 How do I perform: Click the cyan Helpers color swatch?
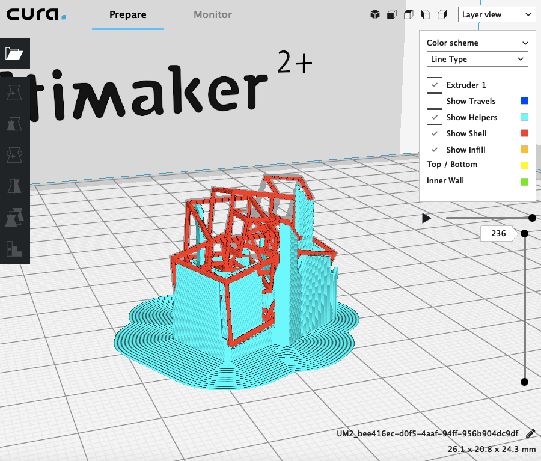[524, 117]
